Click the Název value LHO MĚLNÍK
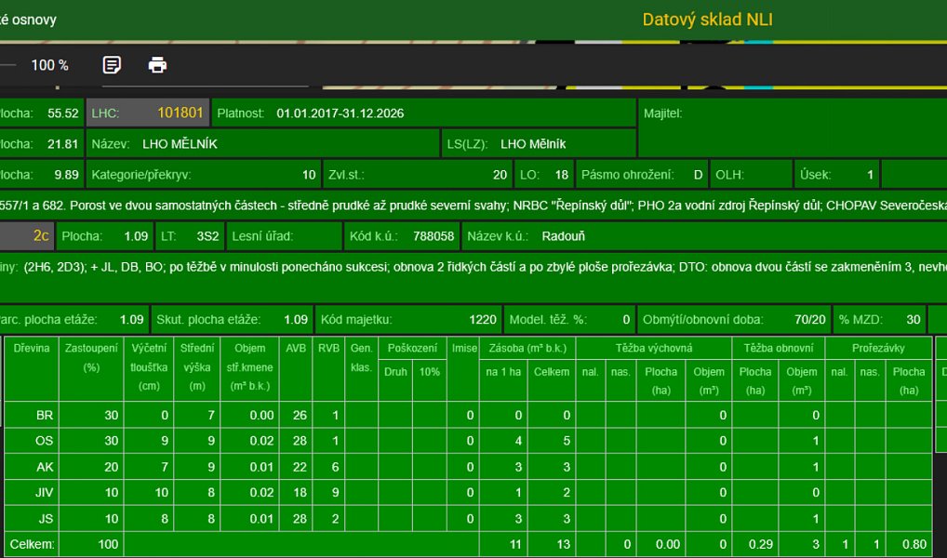 click(x=180, y=144)
